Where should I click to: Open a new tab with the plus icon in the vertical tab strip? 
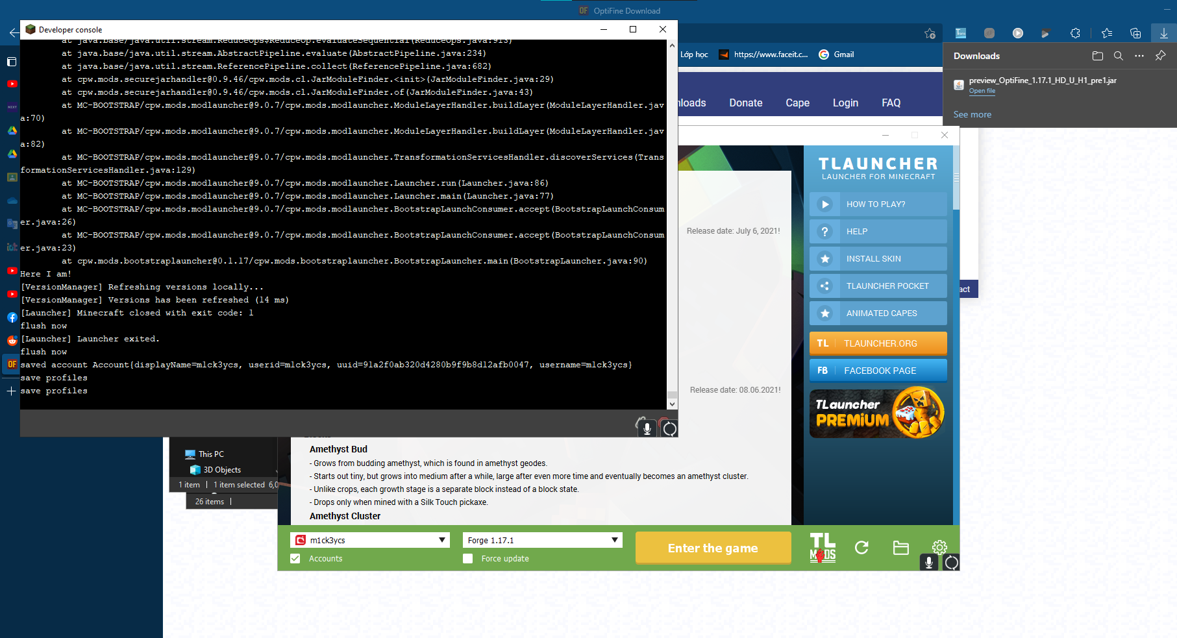pyautogui.click(x=11, y=391)
